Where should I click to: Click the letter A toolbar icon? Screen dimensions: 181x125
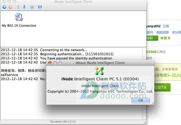[32, 7]
